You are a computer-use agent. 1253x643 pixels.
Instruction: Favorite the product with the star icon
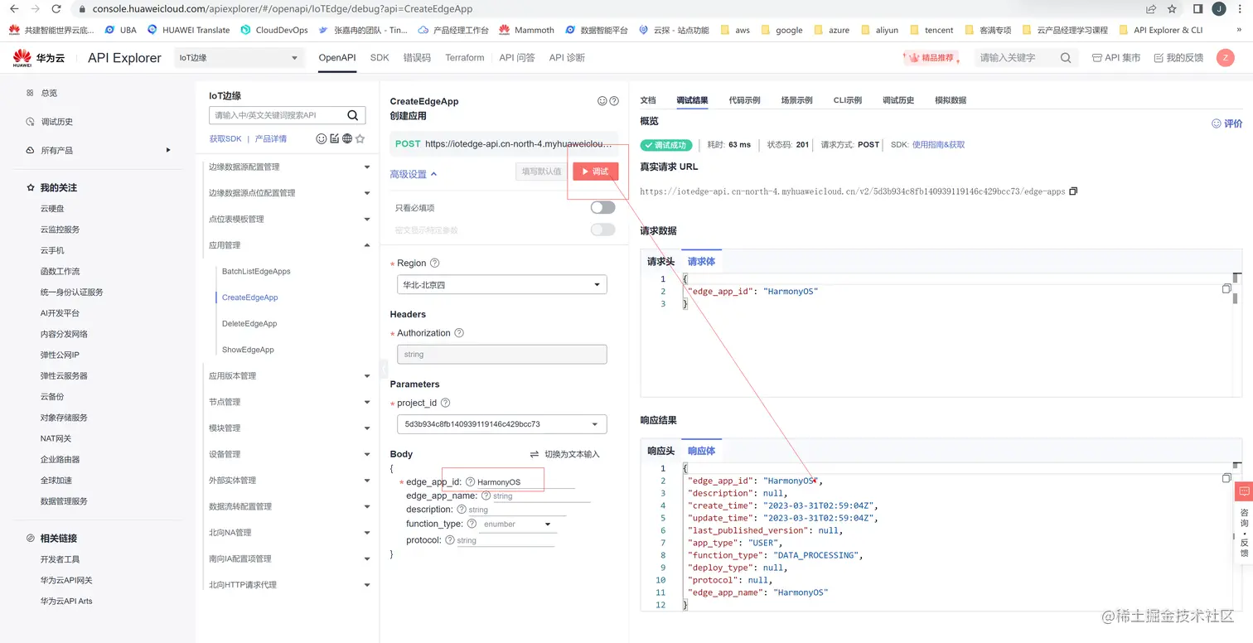pyautogui.click(x=360, y=139)
